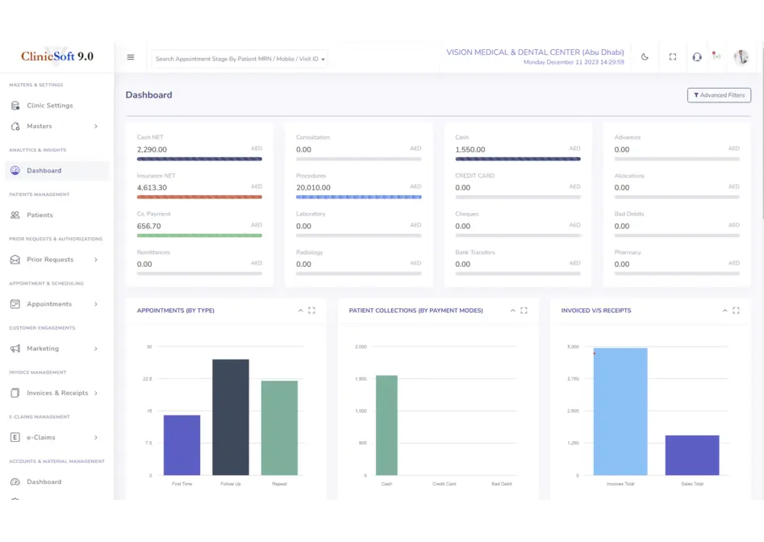
Task: Click the Advanced Filters button
Action: (719, 95)
